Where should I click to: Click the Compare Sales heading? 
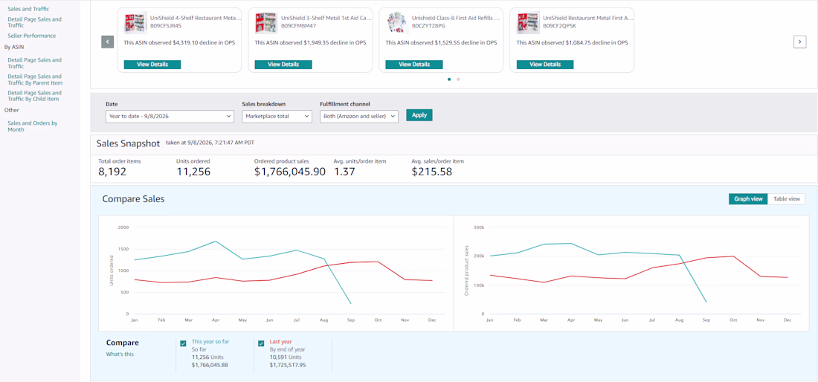pyautogui.click(x=134, y=198)
